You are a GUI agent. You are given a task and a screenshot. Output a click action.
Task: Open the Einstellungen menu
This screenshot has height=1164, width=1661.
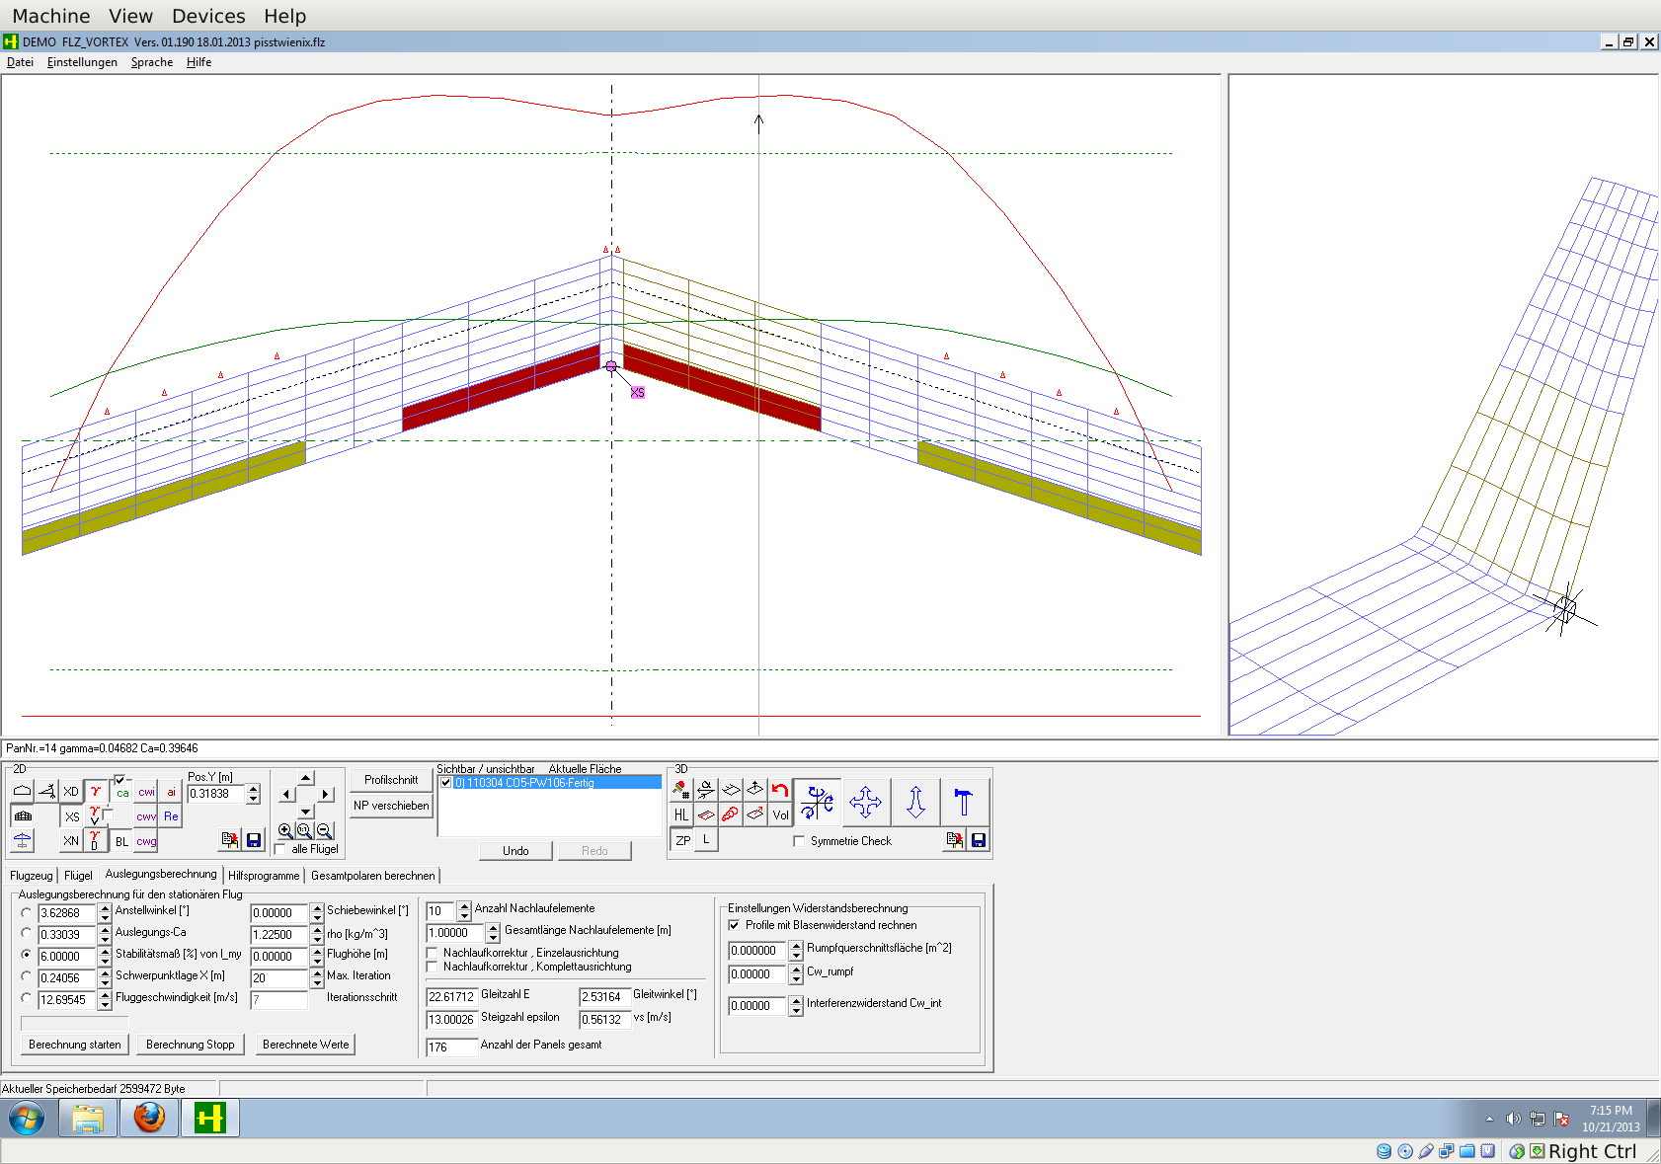click(82, 62)
